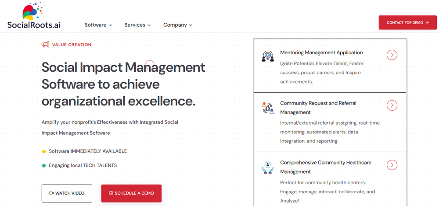
Task: Expand the Company dropdown menu
Action: pos(178,25)
